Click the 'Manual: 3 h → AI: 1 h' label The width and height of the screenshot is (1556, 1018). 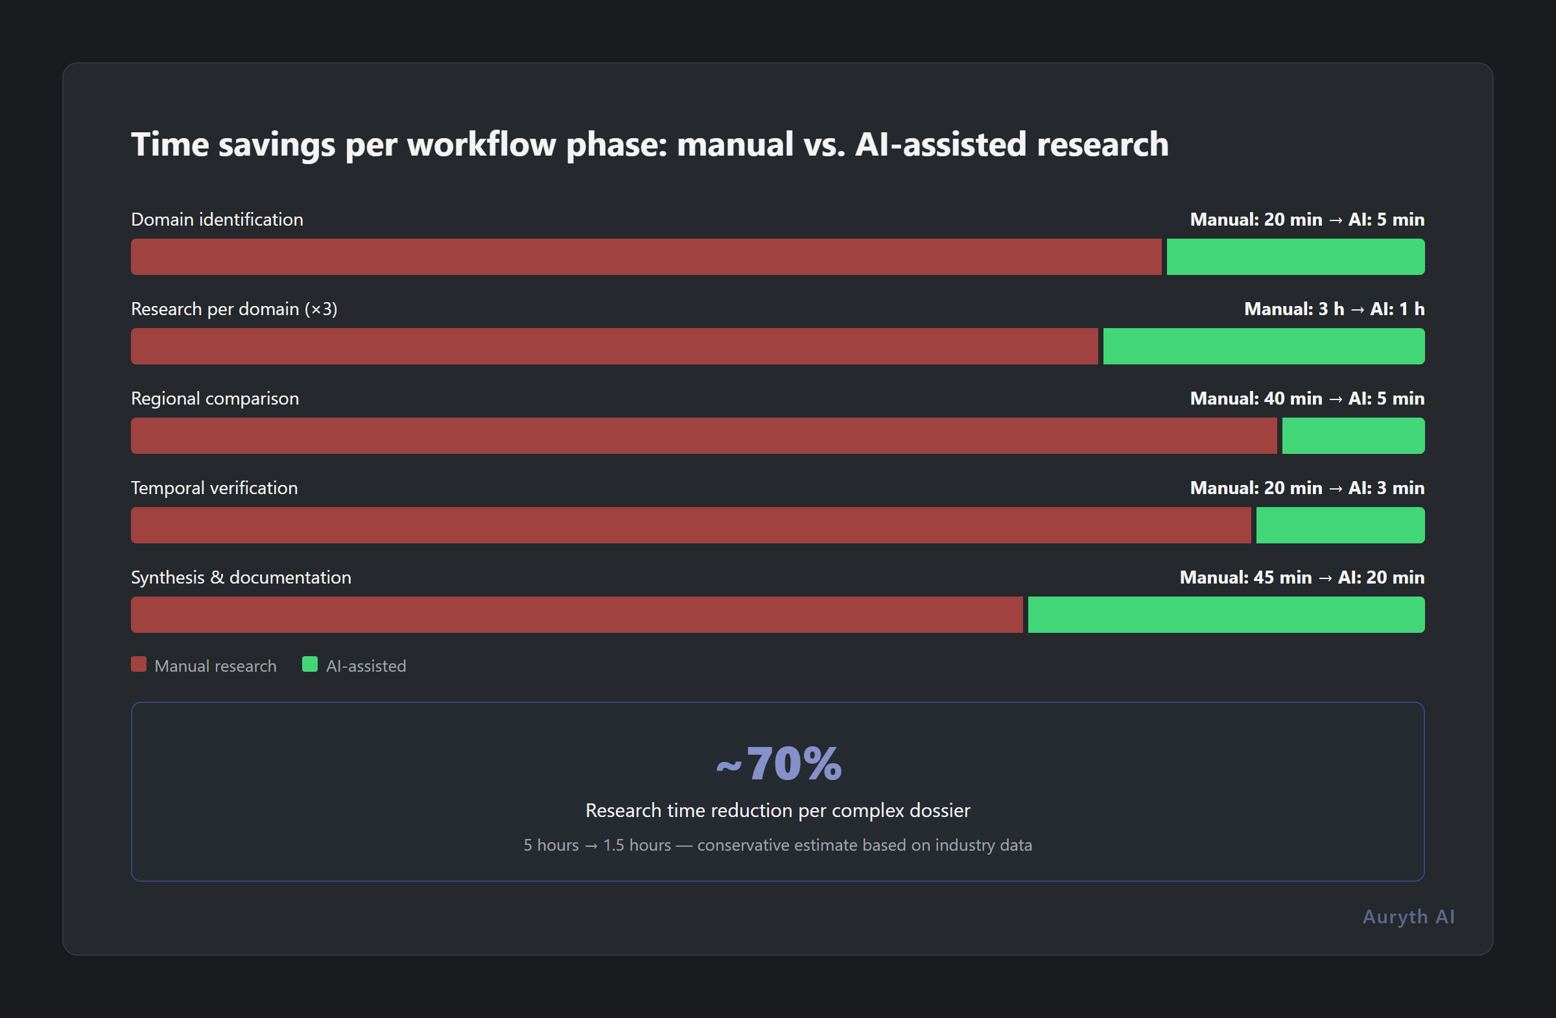click(x=1334, y=309)
